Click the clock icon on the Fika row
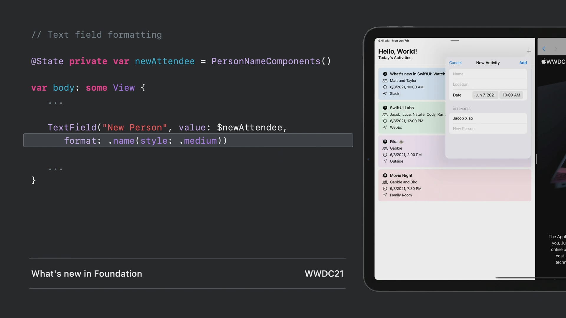The width and height of the screenshot is (566, 318). [385, 155]
